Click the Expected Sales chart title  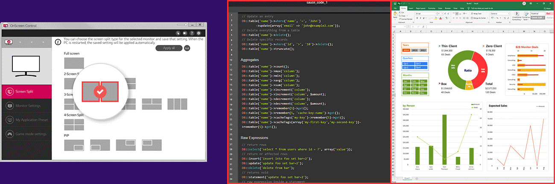pyautogui.click(x=498, y=105)
